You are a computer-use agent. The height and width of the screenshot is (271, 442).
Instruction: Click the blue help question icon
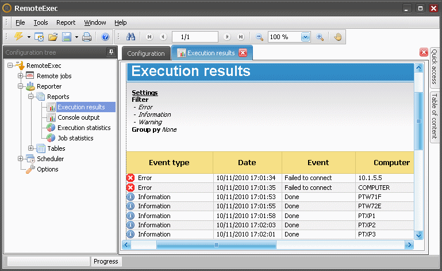[105, 37]
